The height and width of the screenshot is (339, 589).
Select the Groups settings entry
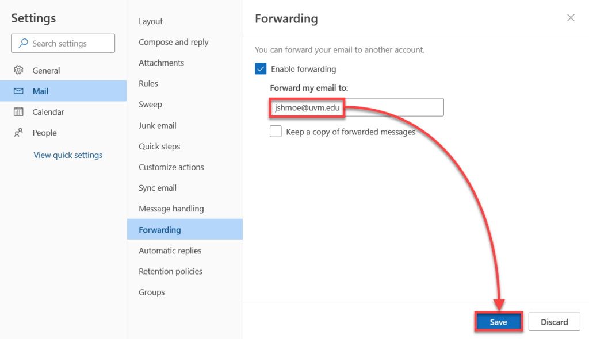[x=151, y=292]
